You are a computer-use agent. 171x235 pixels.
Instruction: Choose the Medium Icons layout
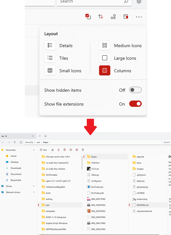click(x=120, y=46)
